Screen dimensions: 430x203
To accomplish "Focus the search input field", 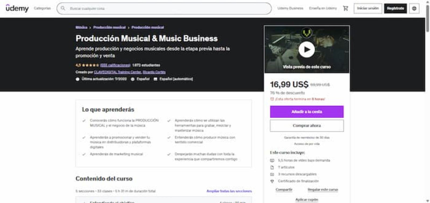I will click(x=164, y=8).
